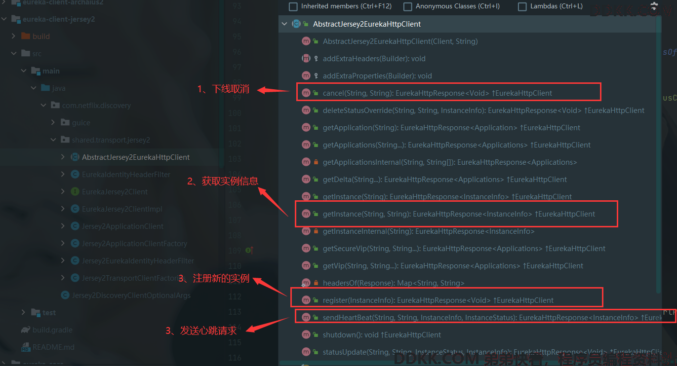Click the method icon of addExtraProperties
Screen dimensions: 677x366
(x=306, y=76)
